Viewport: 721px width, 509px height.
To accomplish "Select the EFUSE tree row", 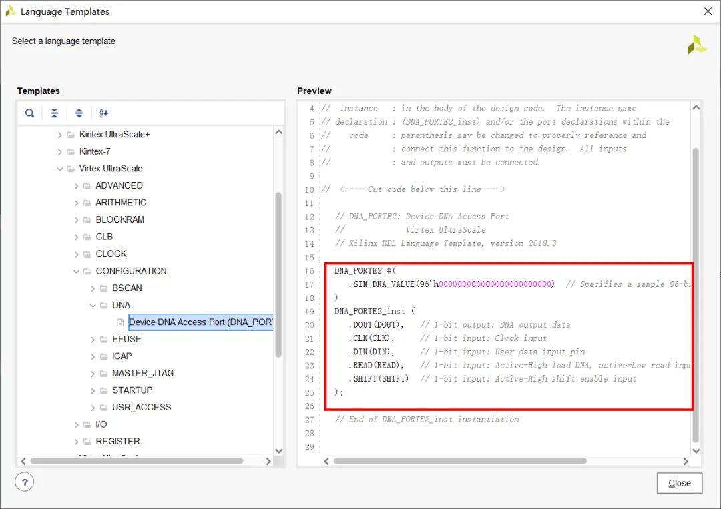I will [x=126, y=339].
